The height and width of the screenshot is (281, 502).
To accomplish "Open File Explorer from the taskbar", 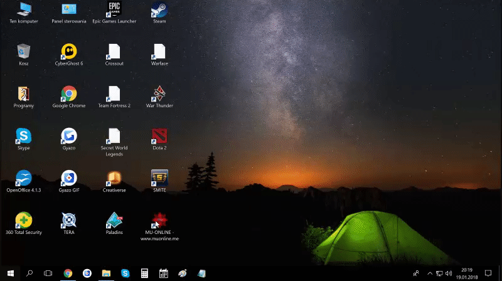I will [106, 273].
